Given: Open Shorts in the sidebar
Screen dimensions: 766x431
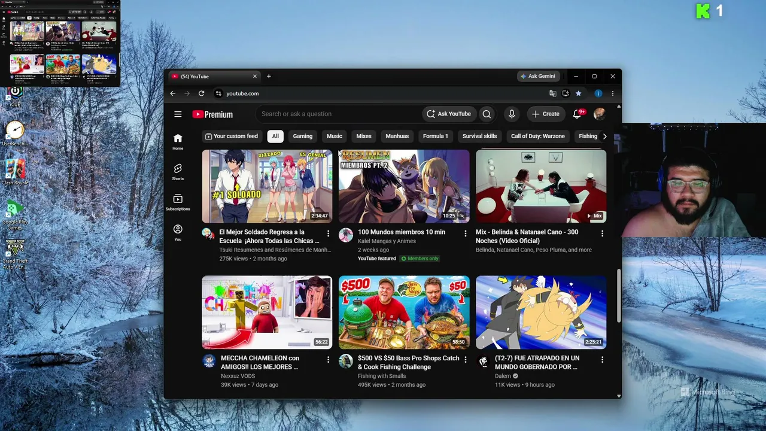Looking at the screenshot, I should [x=178, y=172].
